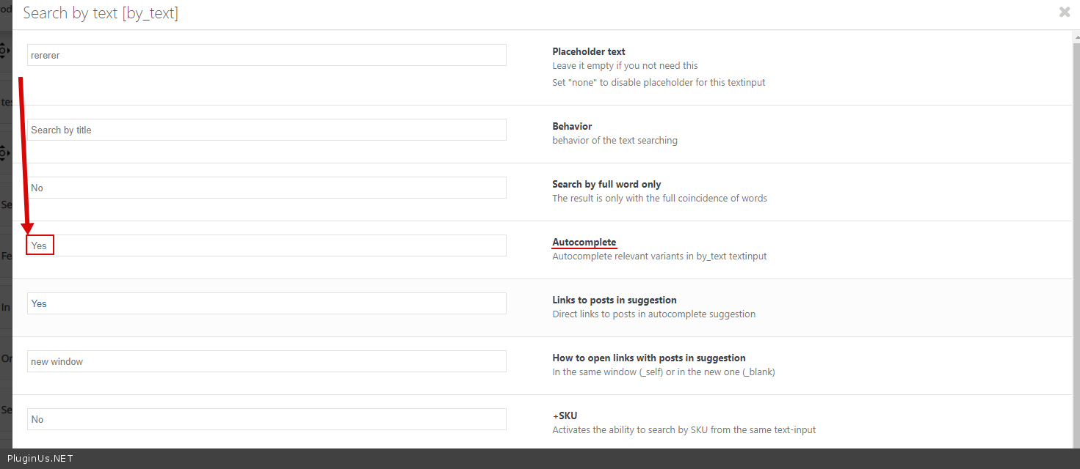Click Links to posts in suggestion label
Viewport: 1080px width, 469px height.
click(614, 300)
